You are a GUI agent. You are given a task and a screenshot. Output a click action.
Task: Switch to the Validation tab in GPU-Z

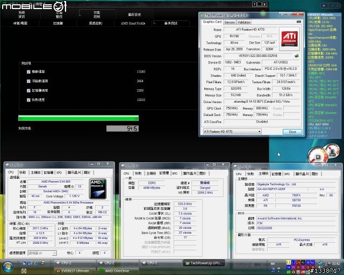(244, 22)
